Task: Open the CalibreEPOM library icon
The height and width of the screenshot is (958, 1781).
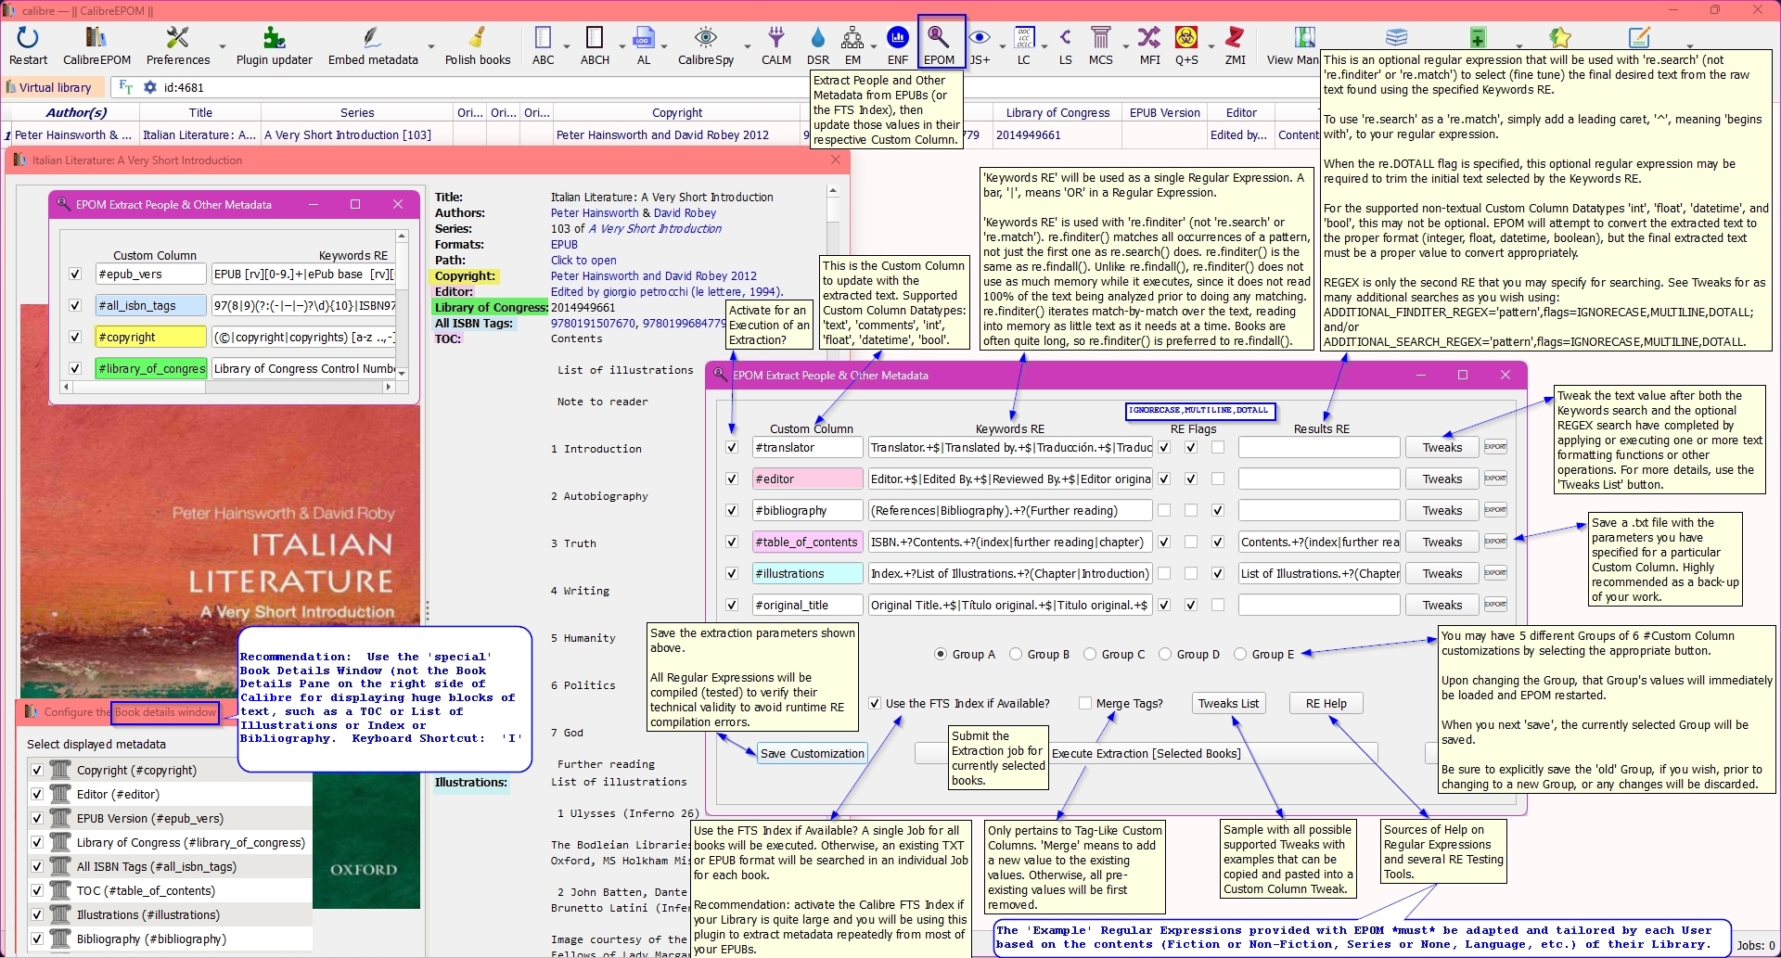Action: click(x=96, y=38)
